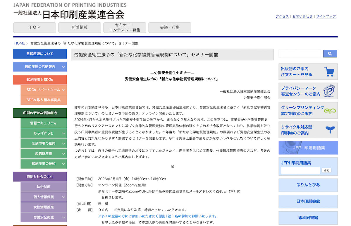Click the shopping cart icon
This screenshot has width=351, height=226.
(x=329, y=71)
